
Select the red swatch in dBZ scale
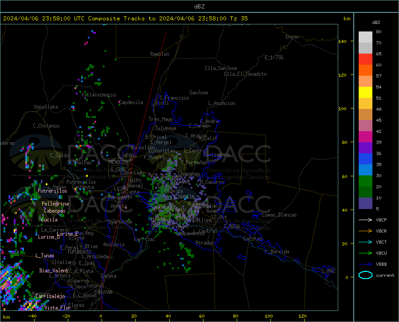click(365, 59)
